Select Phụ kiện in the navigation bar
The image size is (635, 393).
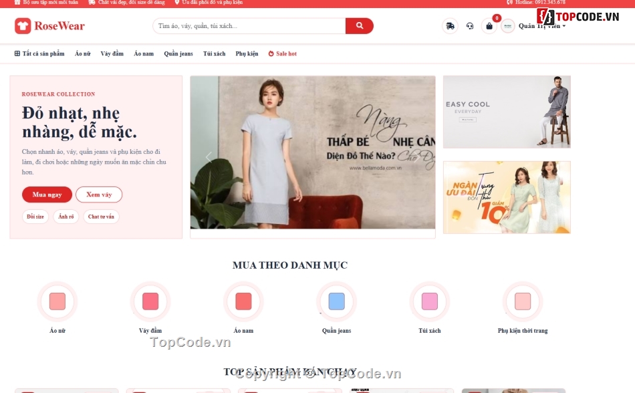[x=247, y=53]
